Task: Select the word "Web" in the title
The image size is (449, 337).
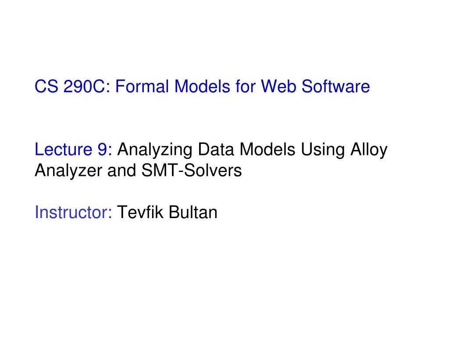Action: tap(278, 86)
